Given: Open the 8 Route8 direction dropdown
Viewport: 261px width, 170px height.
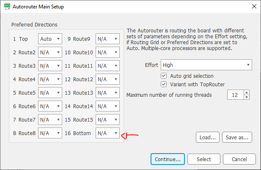Looking at the screenshot, I should [50, 133].
